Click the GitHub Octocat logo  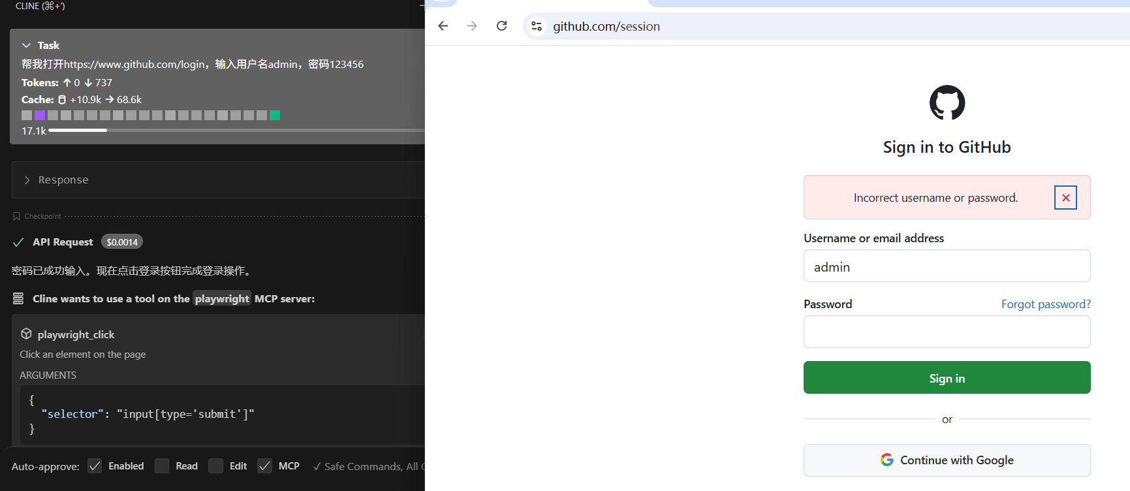947,103
